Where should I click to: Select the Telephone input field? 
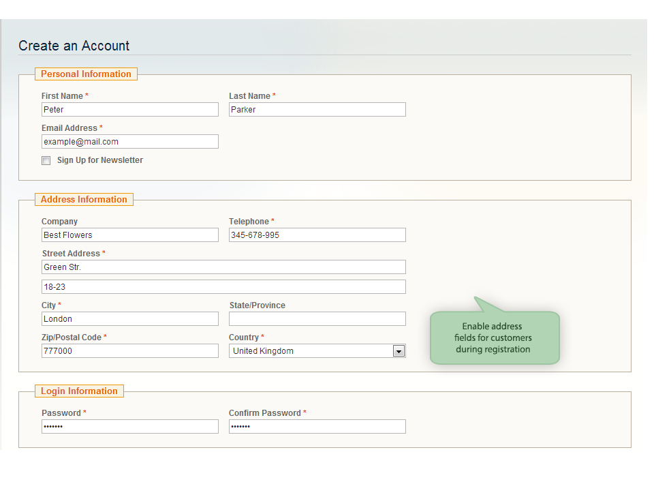[317, 235]
